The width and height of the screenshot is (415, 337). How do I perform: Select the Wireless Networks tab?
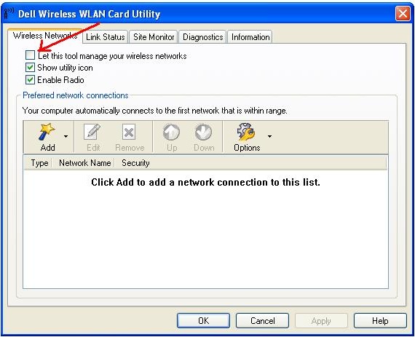click(x=45, y=36)
